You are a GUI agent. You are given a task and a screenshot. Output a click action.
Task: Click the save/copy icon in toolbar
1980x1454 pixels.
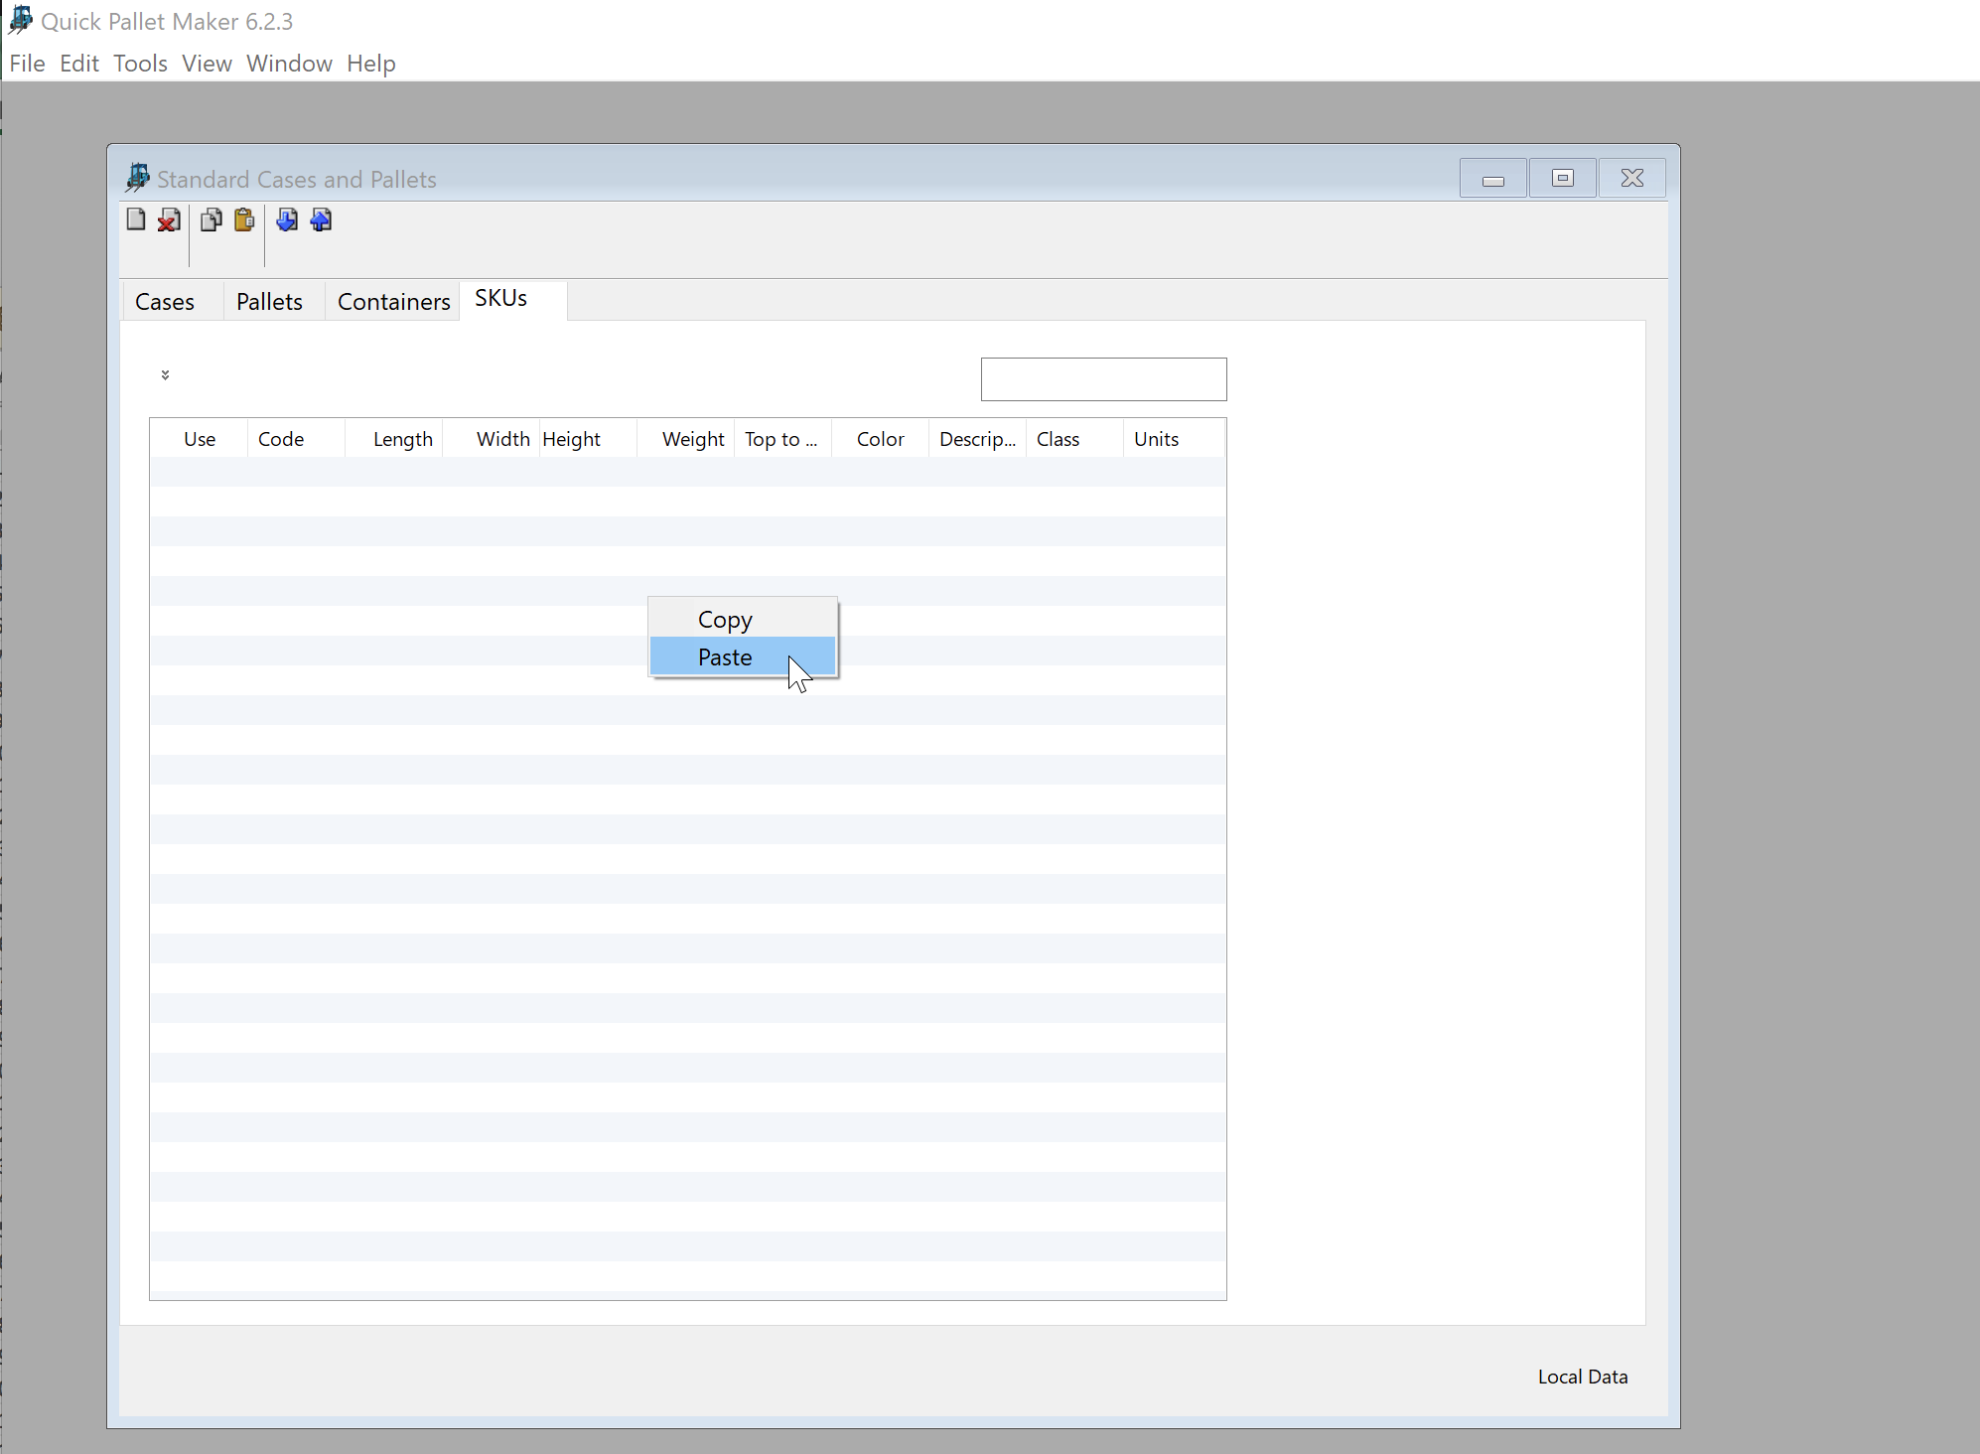(x=211, y=219)
